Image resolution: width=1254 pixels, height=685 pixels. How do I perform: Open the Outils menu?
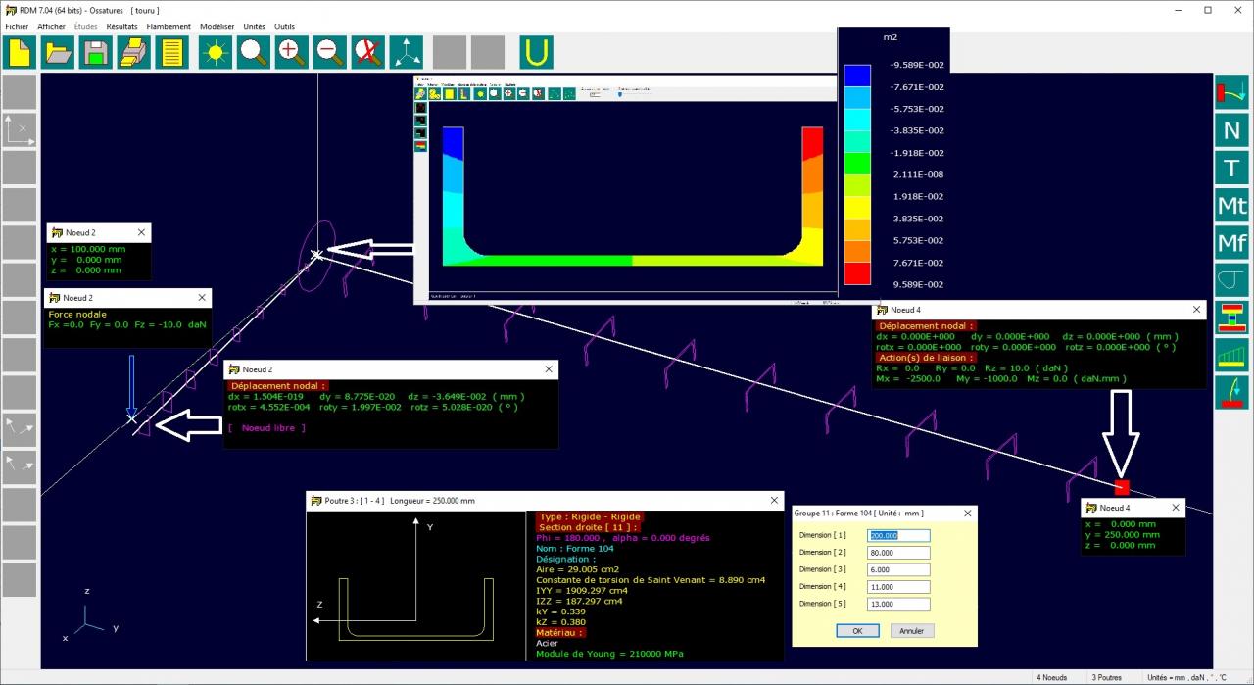click(284, 26)
